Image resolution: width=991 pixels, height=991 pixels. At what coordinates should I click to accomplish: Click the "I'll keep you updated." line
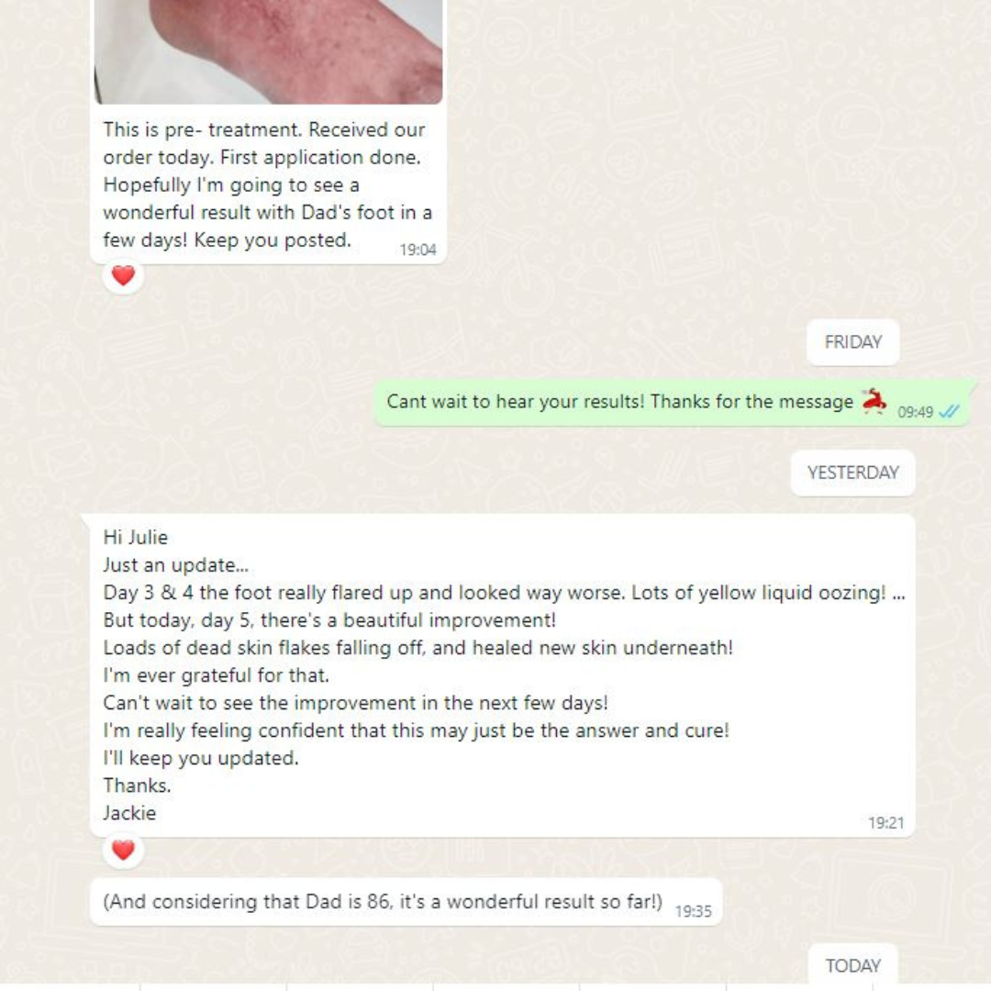201,758
